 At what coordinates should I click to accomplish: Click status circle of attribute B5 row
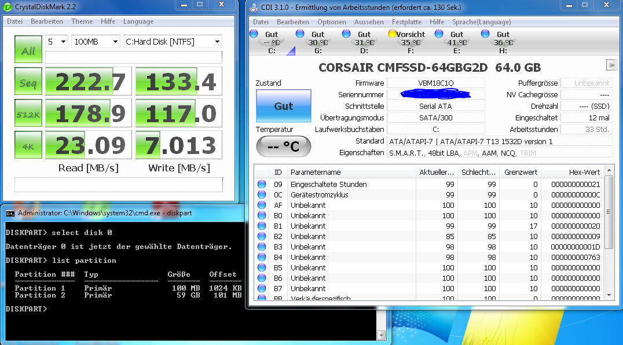click(x=262, y=267)
